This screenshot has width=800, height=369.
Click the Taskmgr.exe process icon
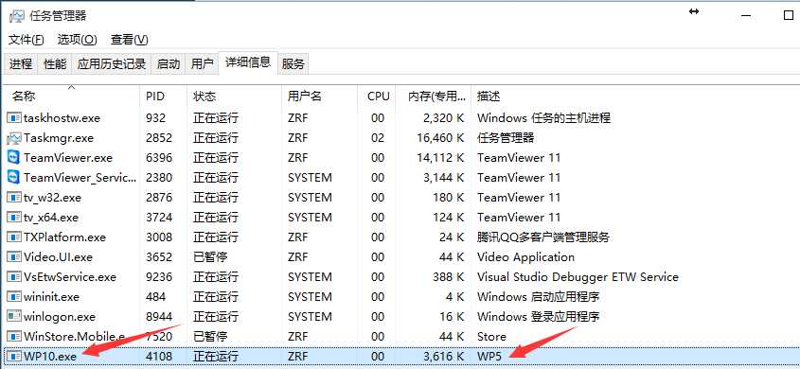[14, 138]
